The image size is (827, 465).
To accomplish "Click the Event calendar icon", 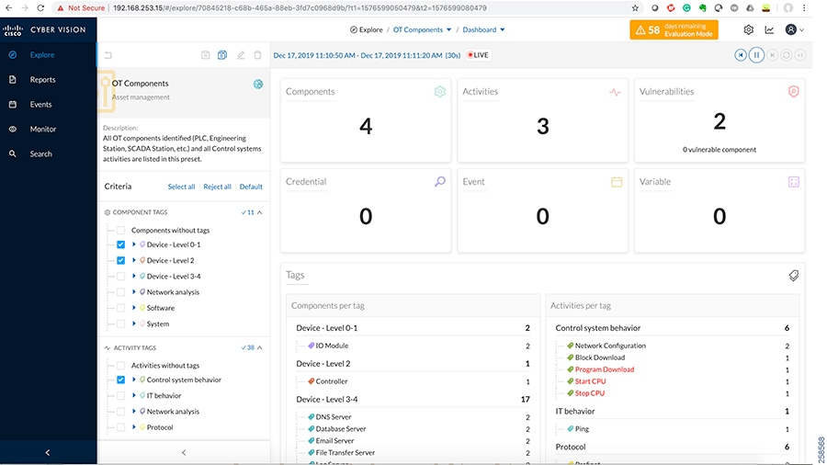I will [617, 182].
